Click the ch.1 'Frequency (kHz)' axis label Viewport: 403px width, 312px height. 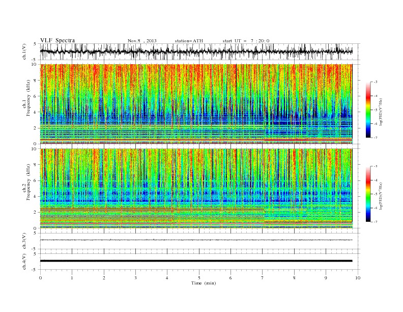(28, 98)
